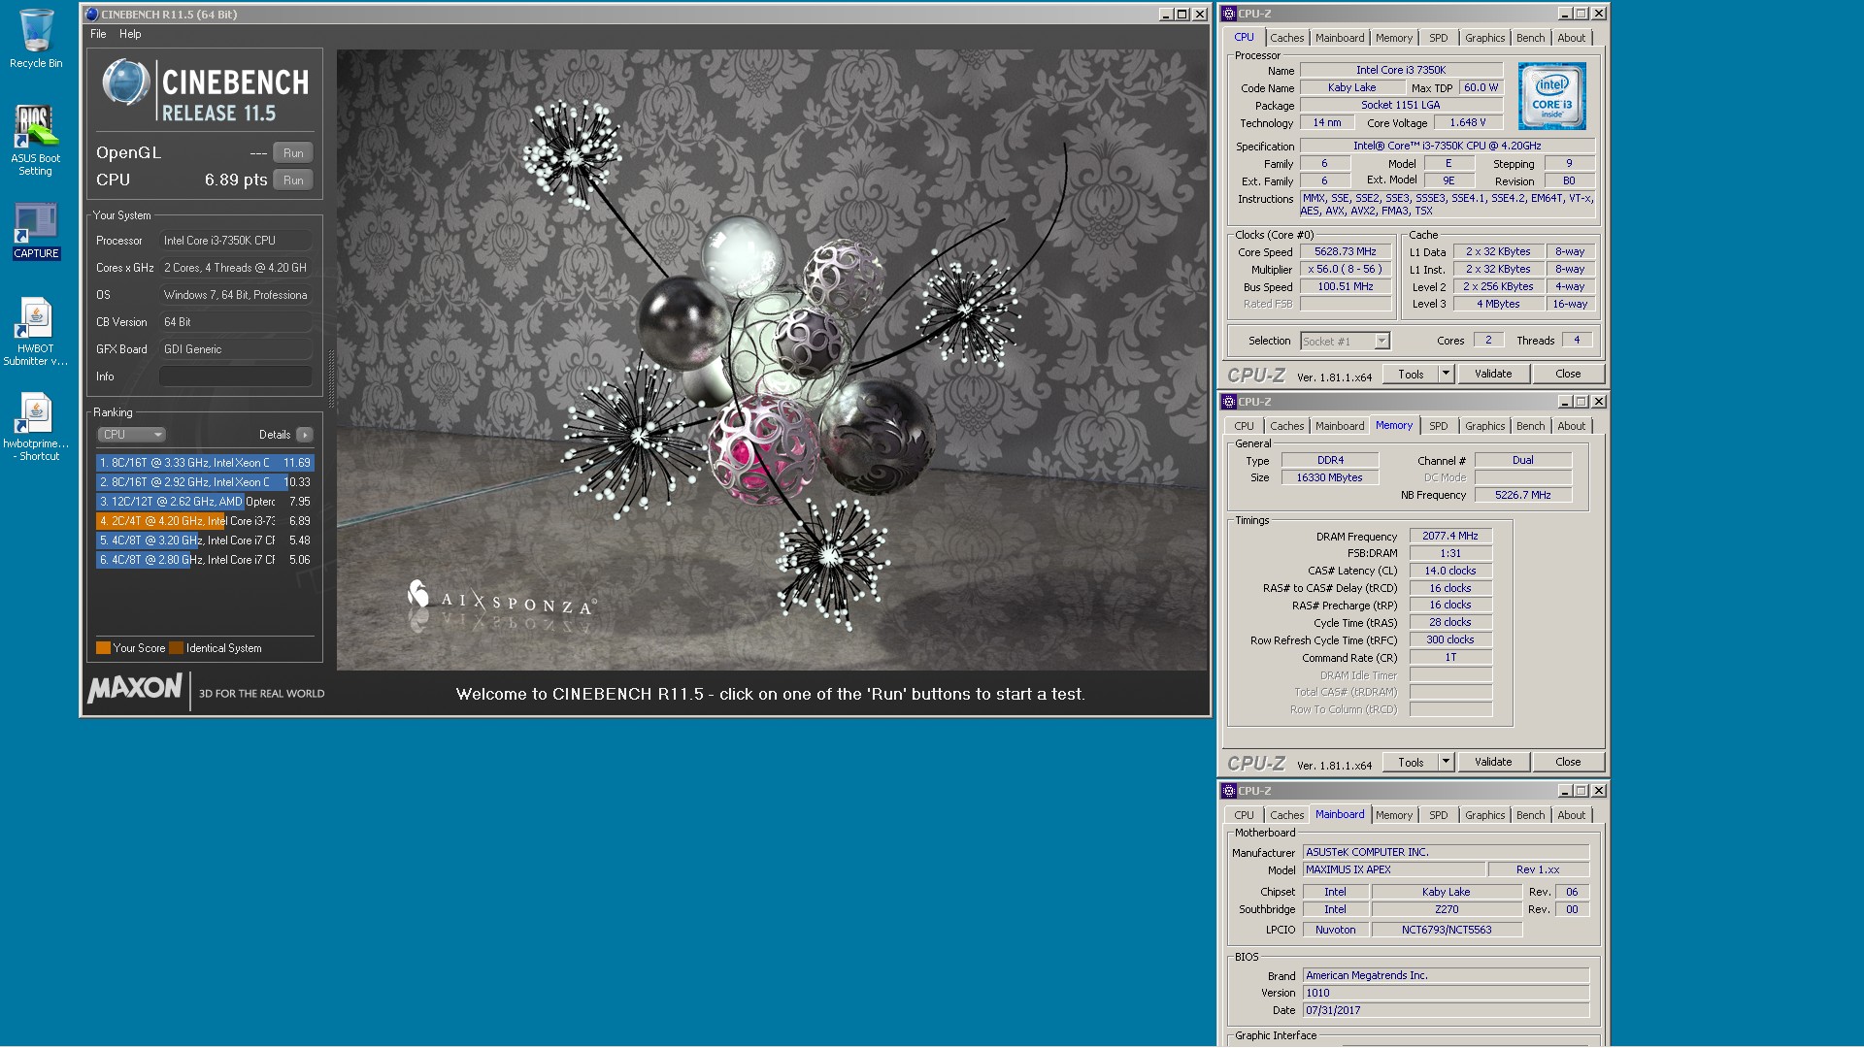Click the Identical System legend swatch
The width and height of the screenshot is (1864, 1048).
pyautogui.click(x=176, y=648)
